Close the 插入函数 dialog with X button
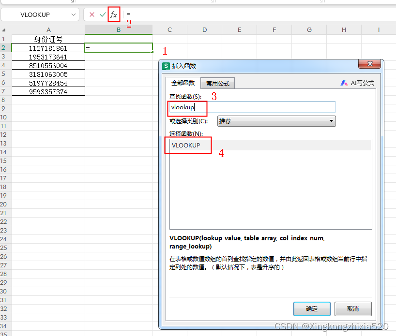This screenshot has height=336, width=396. 369,64
